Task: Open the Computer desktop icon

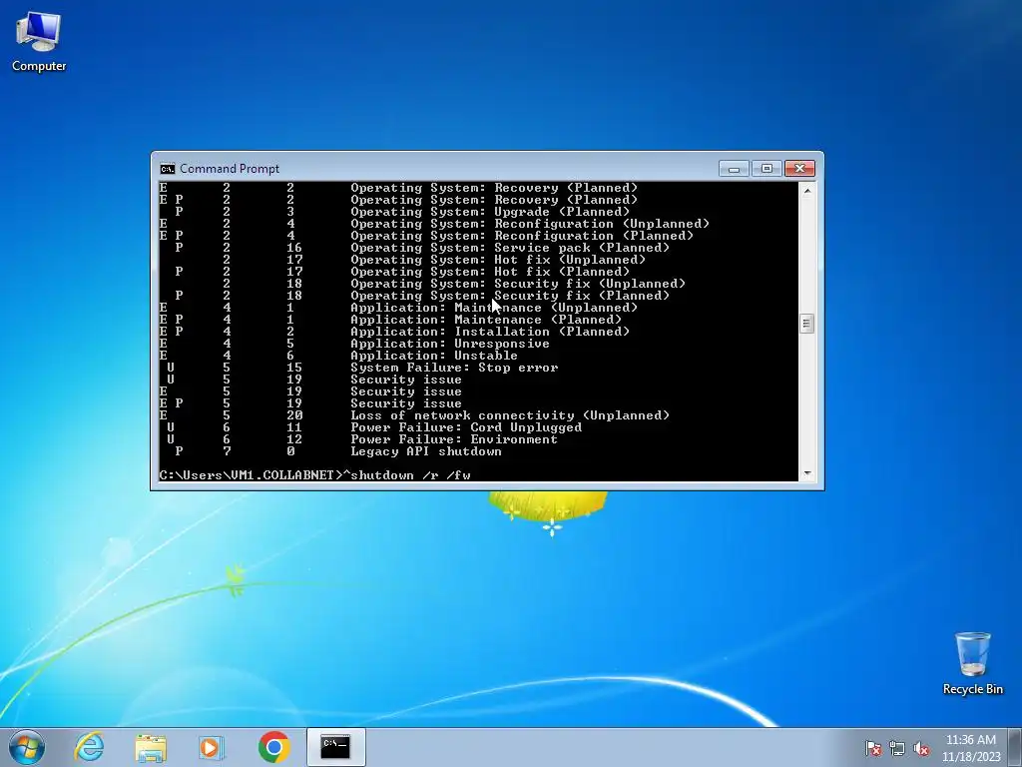Action: pos(39,42)
